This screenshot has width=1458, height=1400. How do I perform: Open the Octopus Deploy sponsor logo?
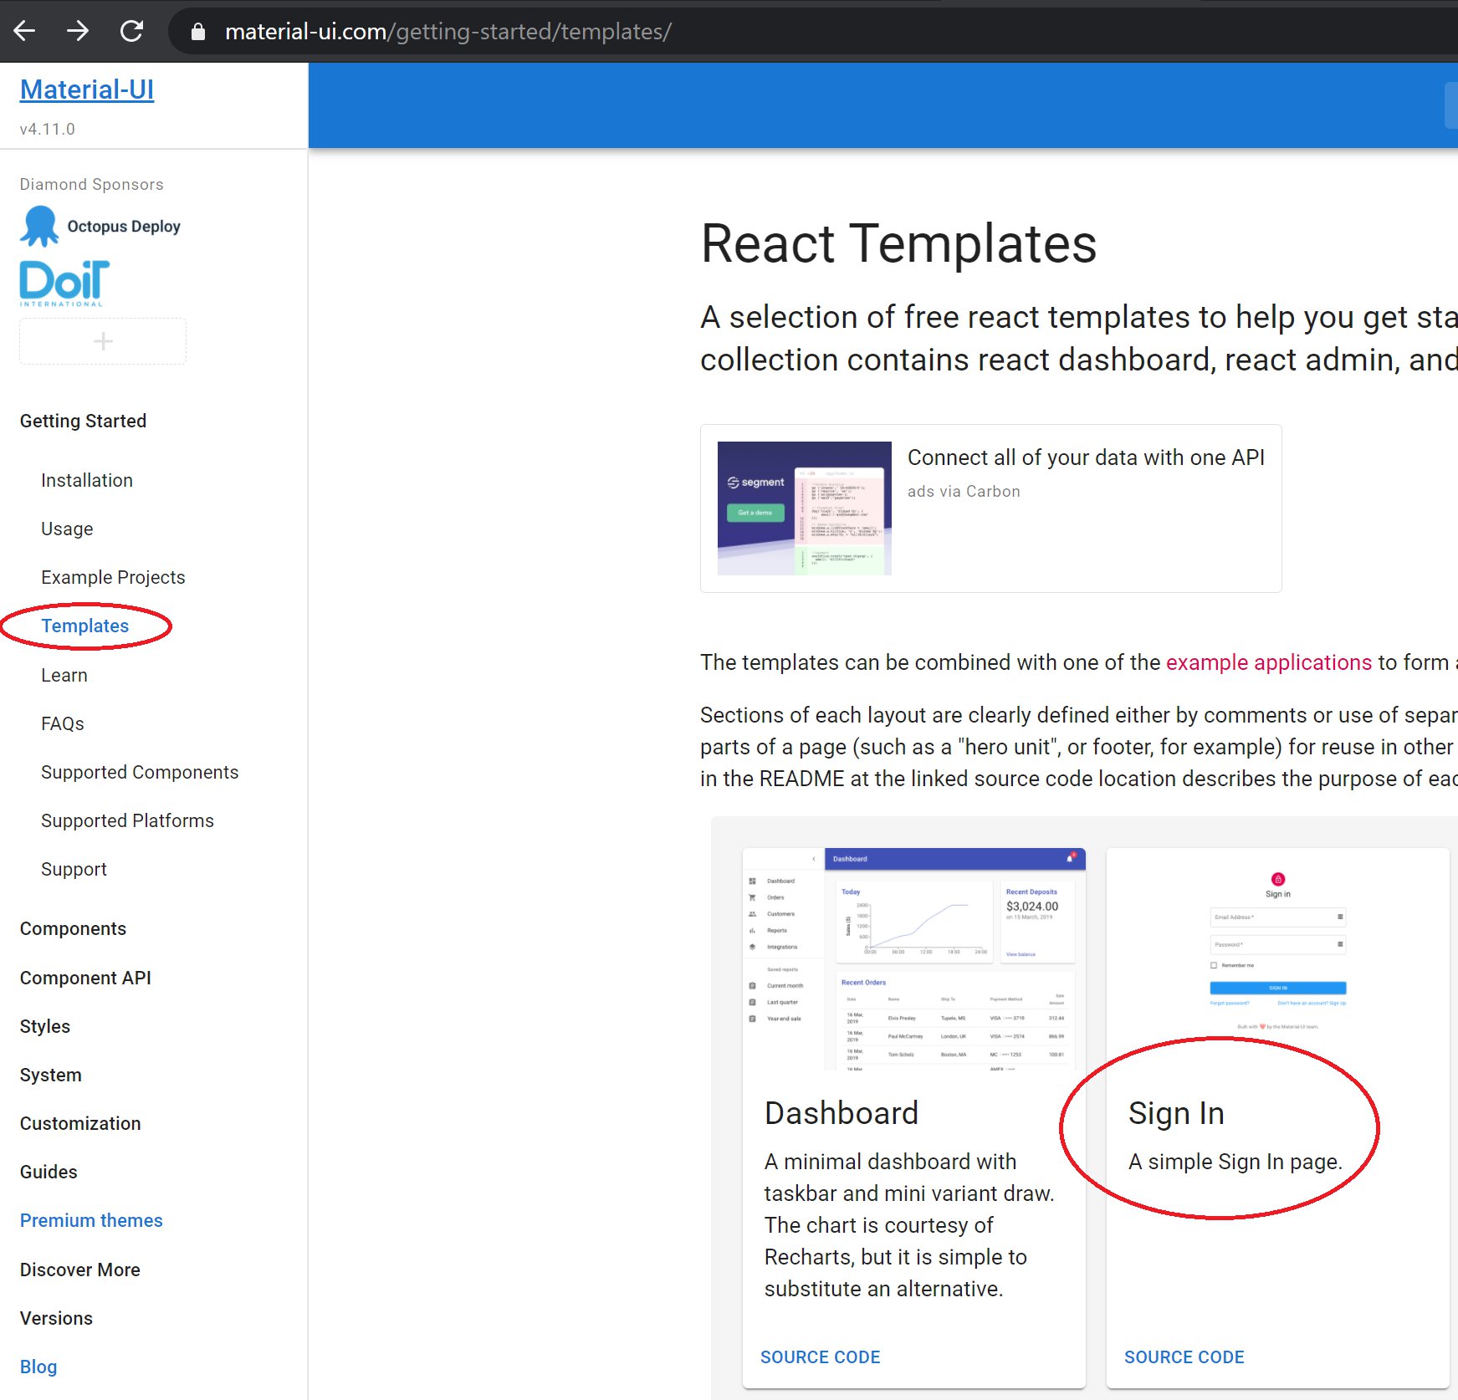[x=100, y=227]
